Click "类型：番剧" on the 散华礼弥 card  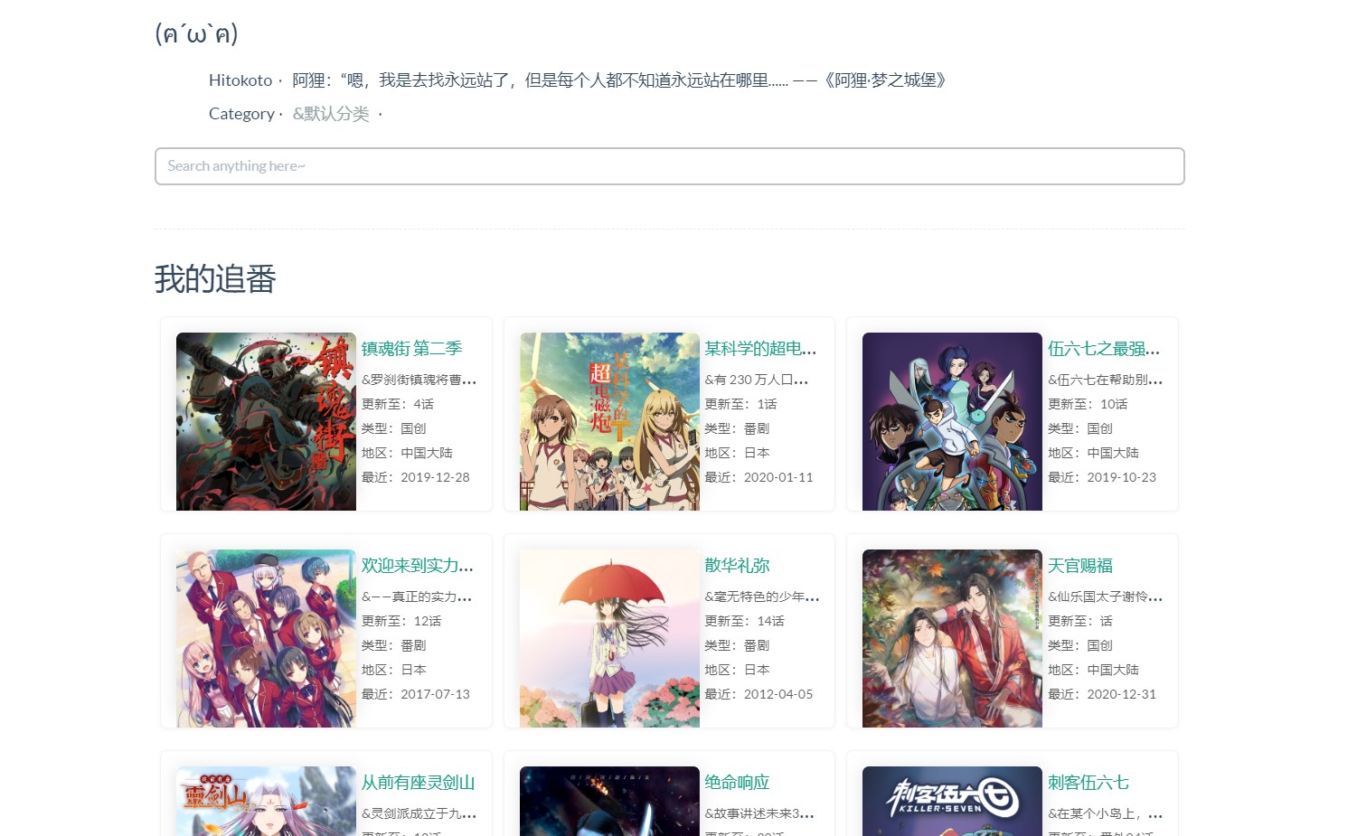pos(738,645)
